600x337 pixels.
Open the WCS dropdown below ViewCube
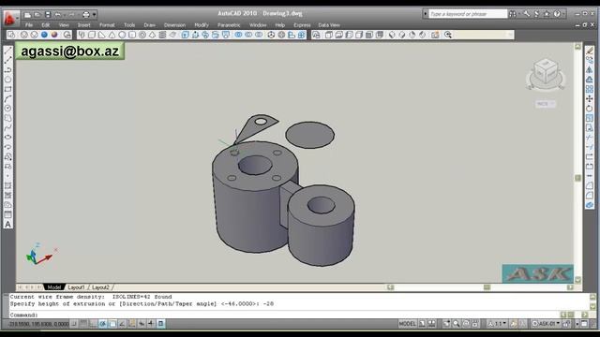click(545, 104)
